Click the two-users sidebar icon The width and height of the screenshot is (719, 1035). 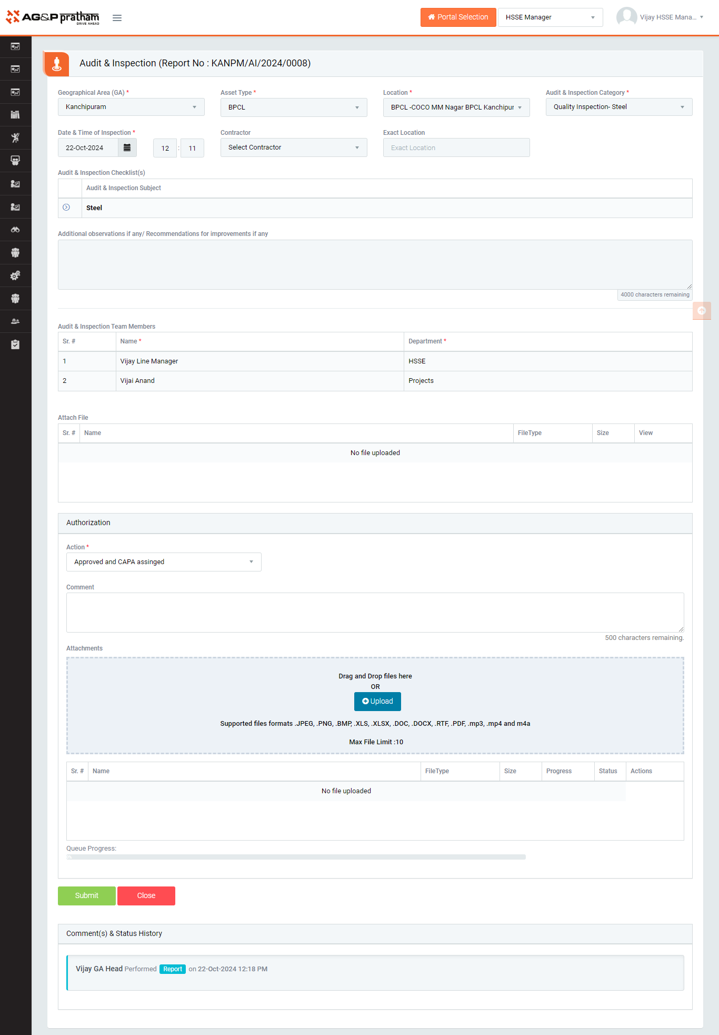[15, 321]
